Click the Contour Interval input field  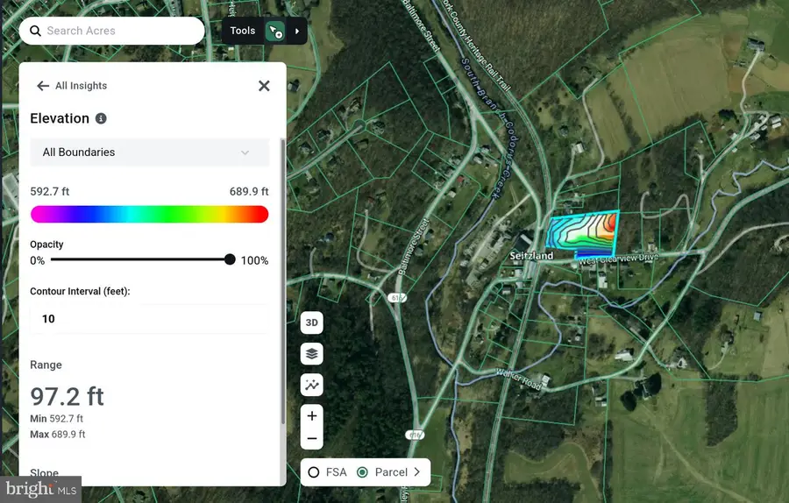(149, 319)
